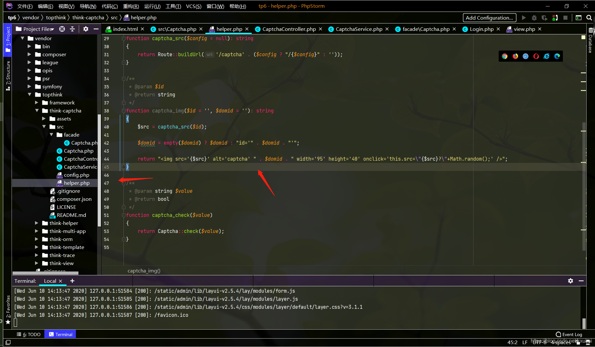Image resolution: width=595 pixels, height=347 pixels.
Task: Expand the framework folder
Action: (37, 102)
